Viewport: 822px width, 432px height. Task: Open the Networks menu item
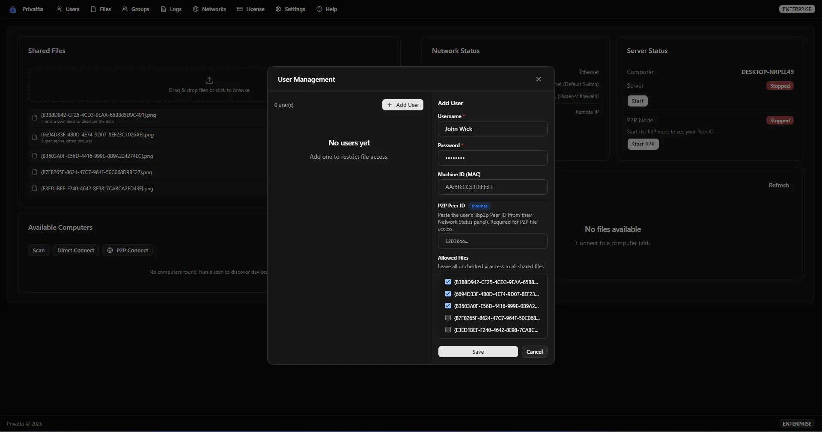point(209,9)
